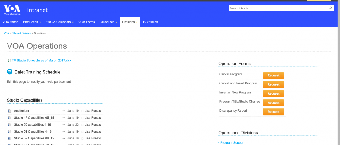Image resolution: width=340 pixels, height=145 pixels.
Task: Open Studio 47 Capabilities 05_15 document
Action: tap(34, 118)
